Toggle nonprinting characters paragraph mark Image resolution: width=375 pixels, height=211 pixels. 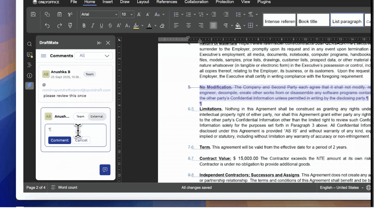[x=226, y=26]
